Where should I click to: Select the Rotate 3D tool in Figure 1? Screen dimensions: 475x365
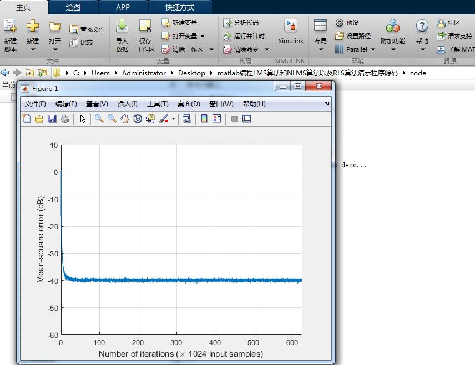pos(138,119)
